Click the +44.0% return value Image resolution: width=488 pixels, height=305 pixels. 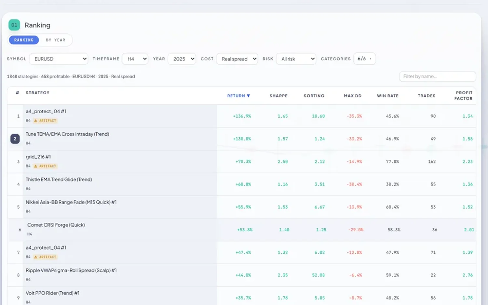tap(243, 275)
